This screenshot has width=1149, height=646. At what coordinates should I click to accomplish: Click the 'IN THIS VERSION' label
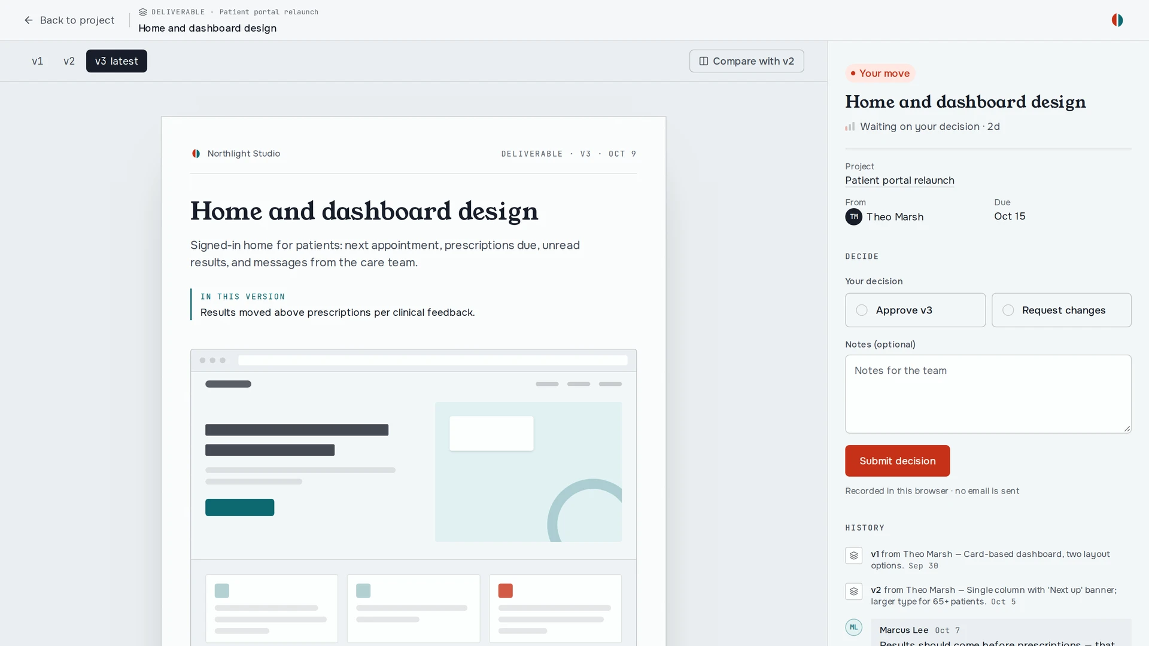click(x=242, y=297)
